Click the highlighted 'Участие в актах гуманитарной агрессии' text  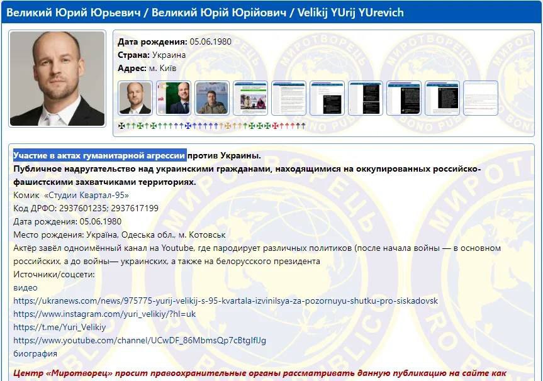tap(99, 155)
